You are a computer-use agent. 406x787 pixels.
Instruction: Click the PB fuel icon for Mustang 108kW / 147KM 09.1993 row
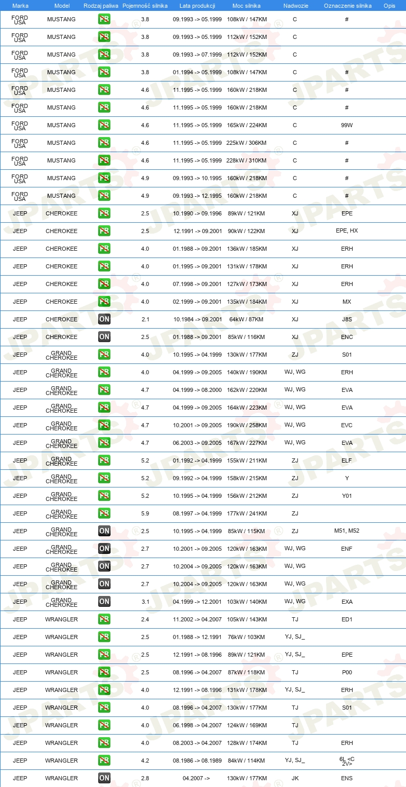(104, 19)
